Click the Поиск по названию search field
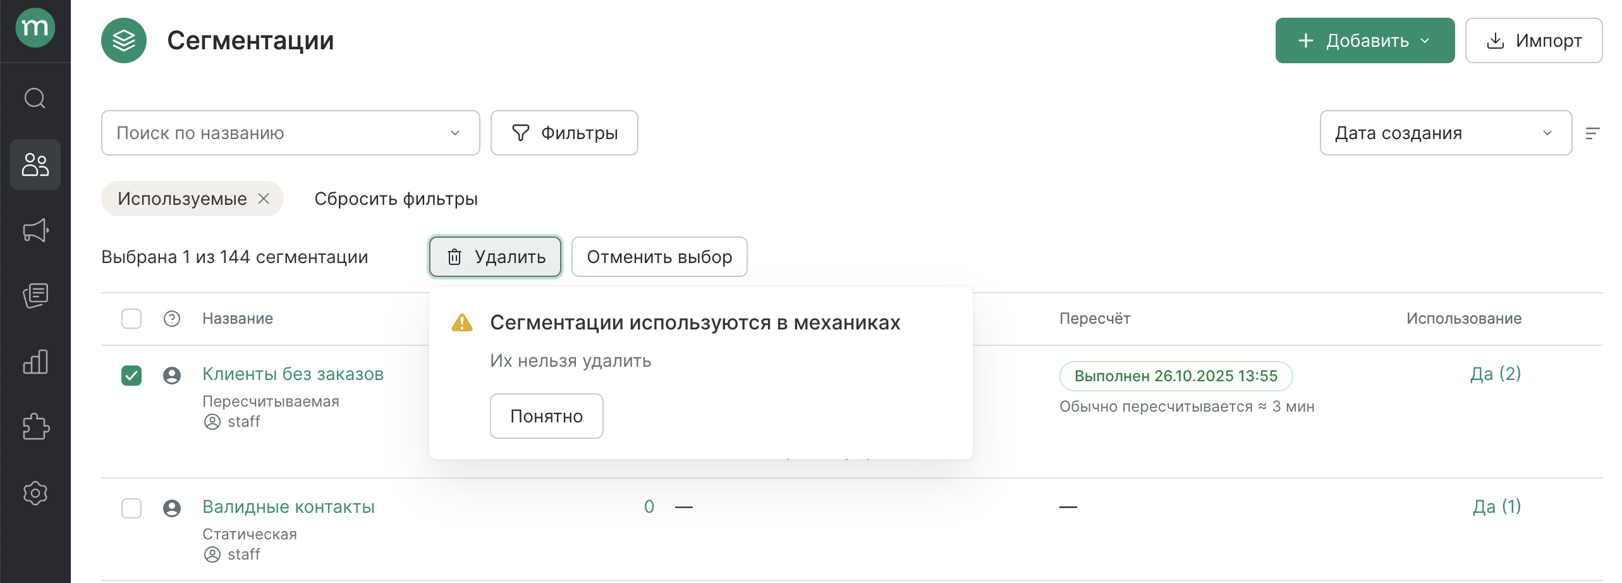Viewport: 1622px width, 583px height. pos(278,133)
